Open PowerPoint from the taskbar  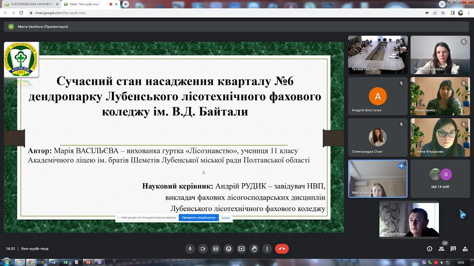pos(88,262)
